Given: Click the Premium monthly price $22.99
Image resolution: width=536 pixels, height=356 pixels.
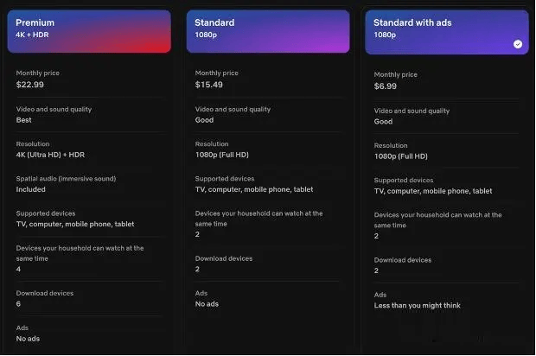Looking at the screenshot, I should coord(29,86).
